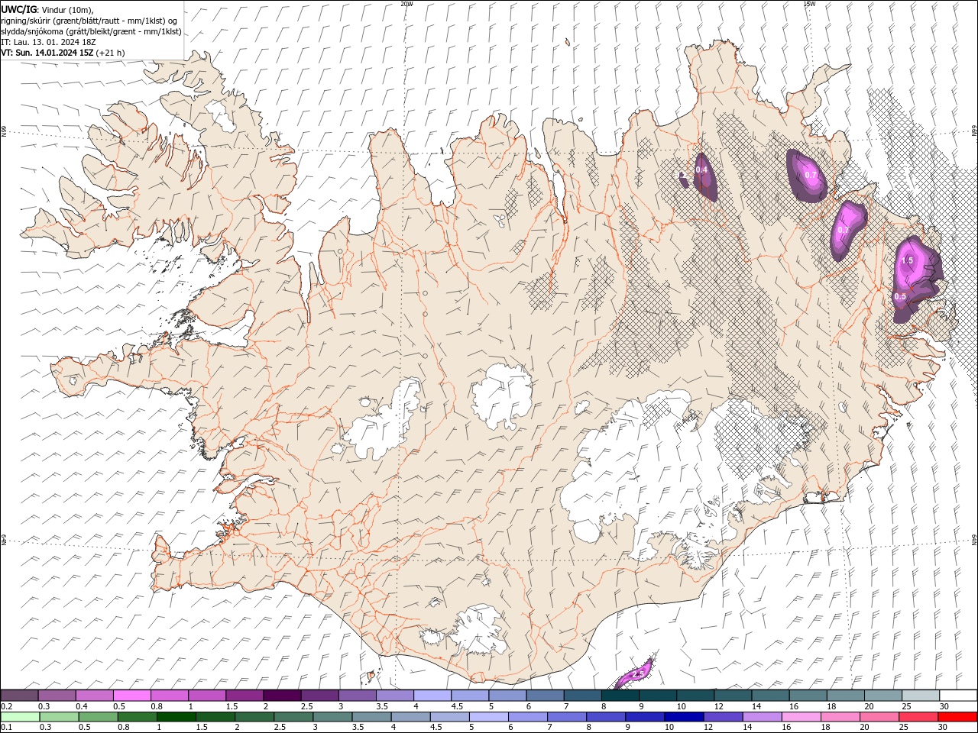This screenshot has height=733, width=978.
Task: Click the 1.5 snowfall value on the map
Action: (907, 260)
